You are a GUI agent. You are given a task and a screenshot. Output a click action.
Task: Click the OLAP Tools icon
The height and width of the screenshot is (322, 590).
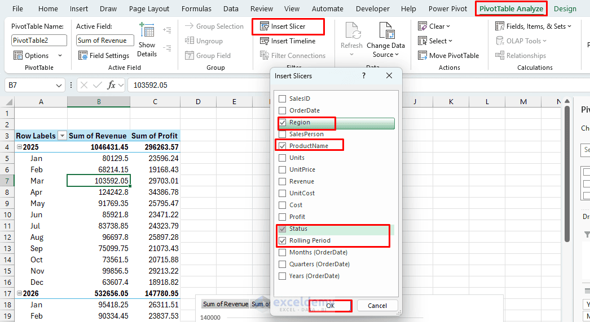[x=500, y=41]
